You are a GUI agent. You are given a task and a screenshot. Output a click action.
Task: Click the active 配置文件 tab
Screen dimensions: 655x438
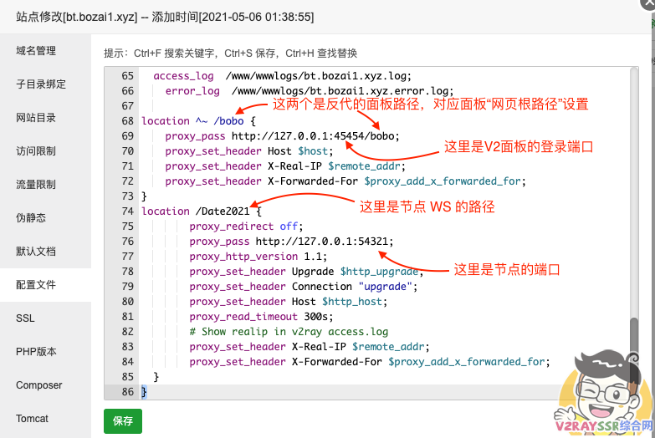36,285
